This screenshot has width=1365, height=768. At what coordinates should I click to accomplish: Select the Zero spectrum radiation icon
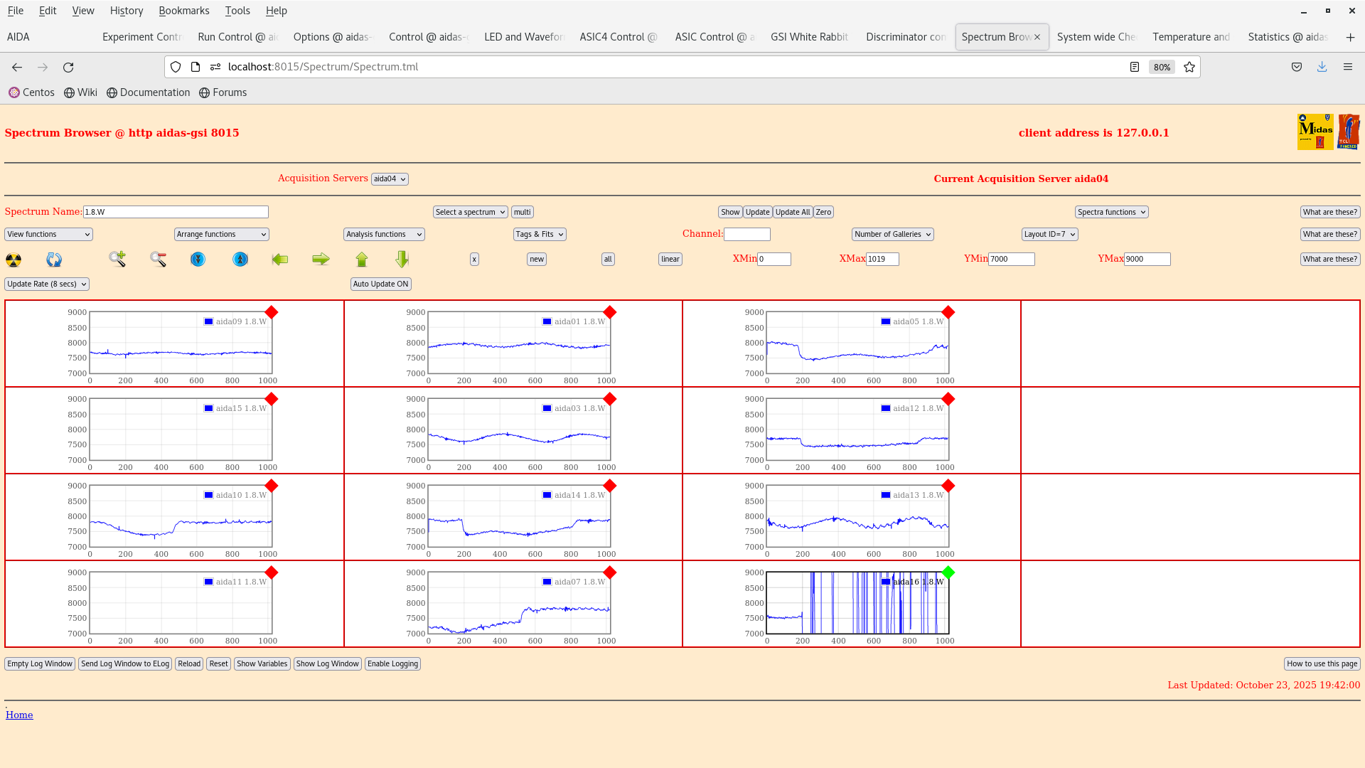pyautogui.click(x=13, y=260)
